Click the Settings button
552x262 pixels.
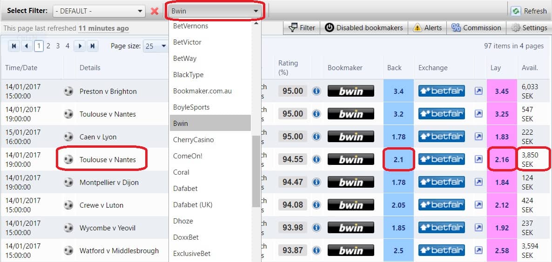tap(529, 28)
